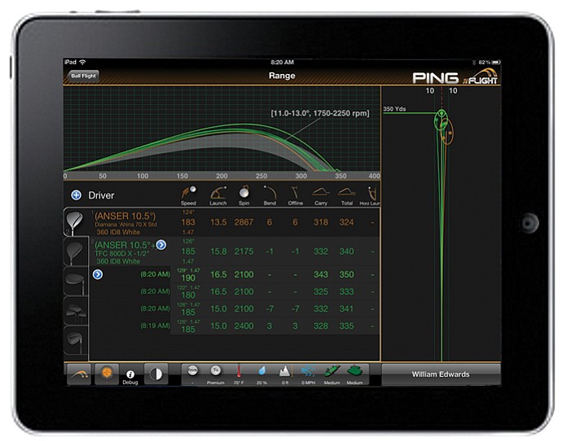Image resolution: width=562 pixels, height=441 pixels.
Task: Check the iPad Wi-Fi status icon
Action: (83, 63)
